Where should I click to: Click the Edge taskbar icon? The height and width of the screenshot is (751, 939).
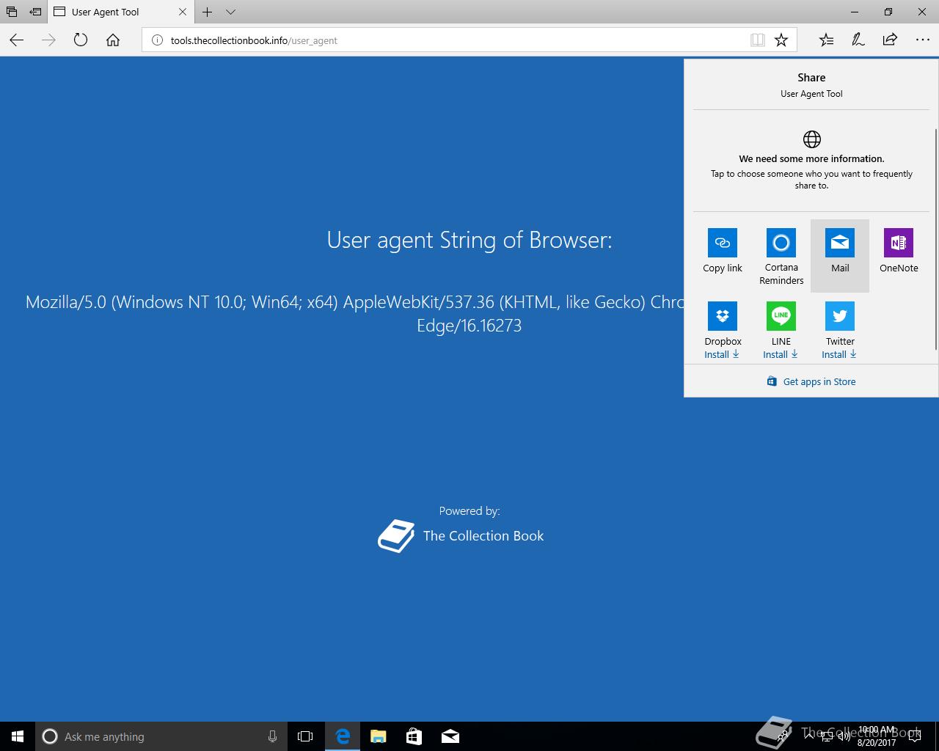(343, 736)
